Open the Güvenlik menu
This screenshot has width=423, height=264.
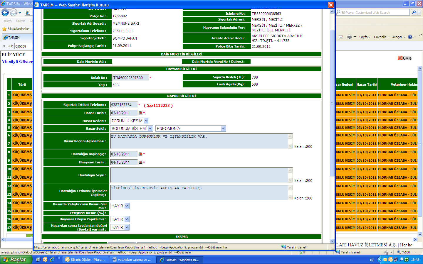click(381, 37)
